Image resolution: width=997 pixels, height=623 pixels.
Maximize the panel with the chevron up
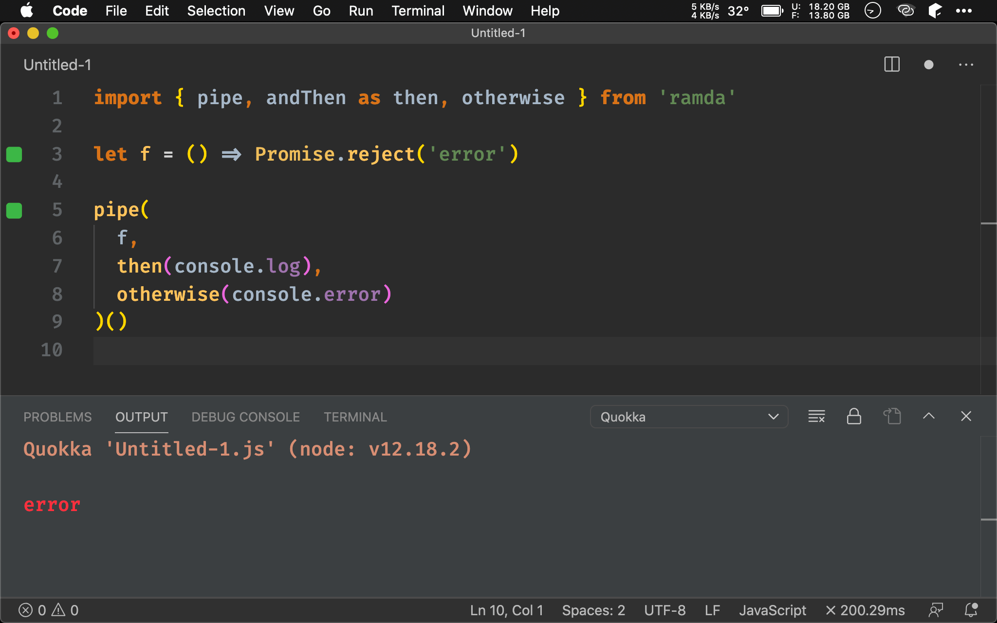929,416
